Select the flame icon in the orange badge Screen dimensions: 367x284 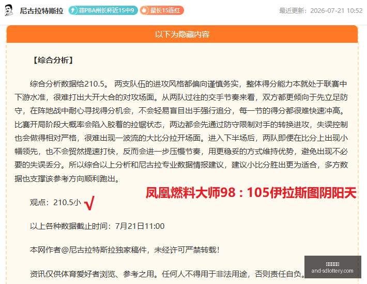pyautogui.click(x=145, y=10)
